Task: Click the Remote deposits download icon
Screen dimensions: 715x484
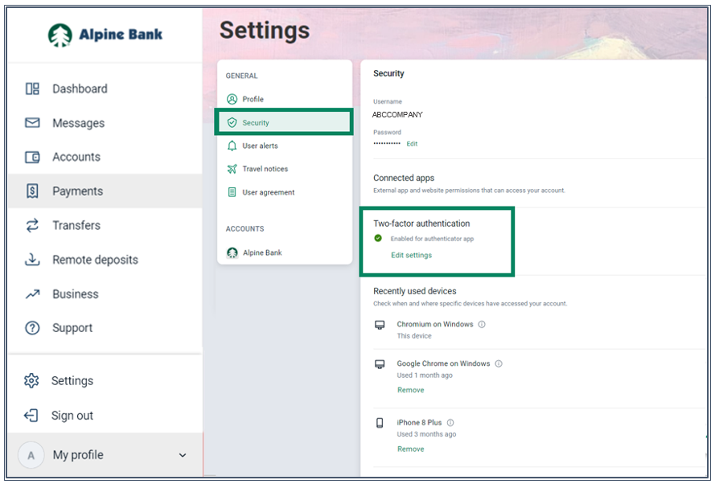Action: 32,260
